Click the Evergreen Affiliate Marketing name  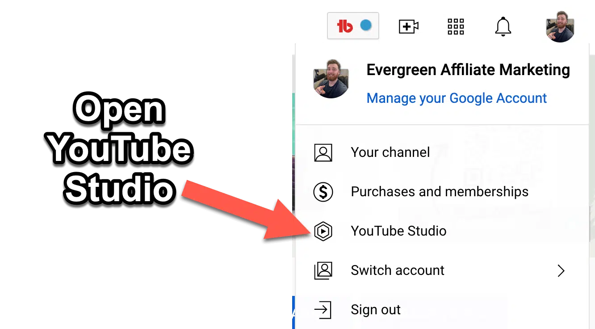468,70
